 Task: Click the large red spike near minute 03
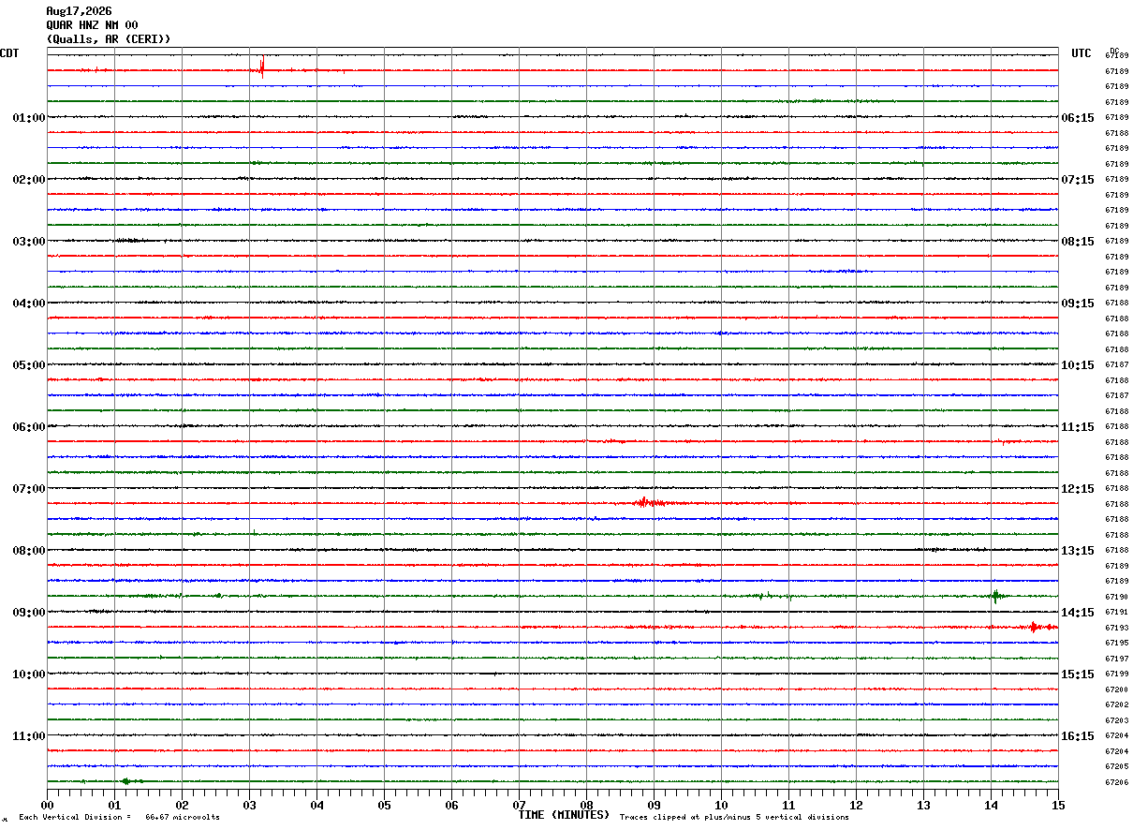[262, 67]
